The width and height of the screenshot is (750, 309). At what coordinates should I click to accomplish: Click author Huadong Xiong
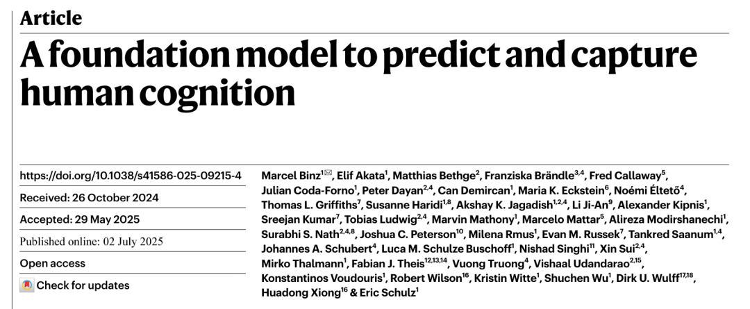(301, 293)
